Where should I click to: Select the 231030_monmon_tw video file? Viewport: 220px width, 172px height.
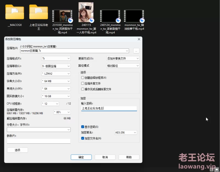coord(62,16)
